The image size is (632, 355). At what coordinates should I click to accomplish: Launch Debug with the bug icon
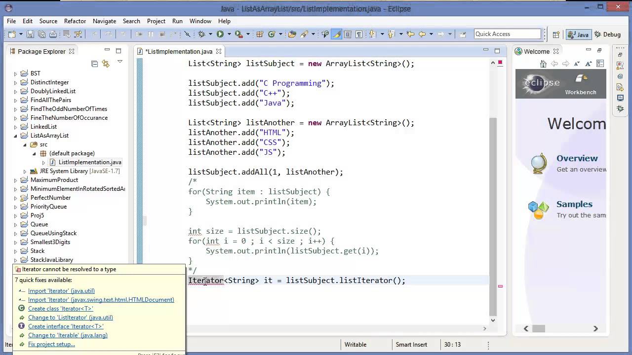pyautogui.click(x=201, y=34)
